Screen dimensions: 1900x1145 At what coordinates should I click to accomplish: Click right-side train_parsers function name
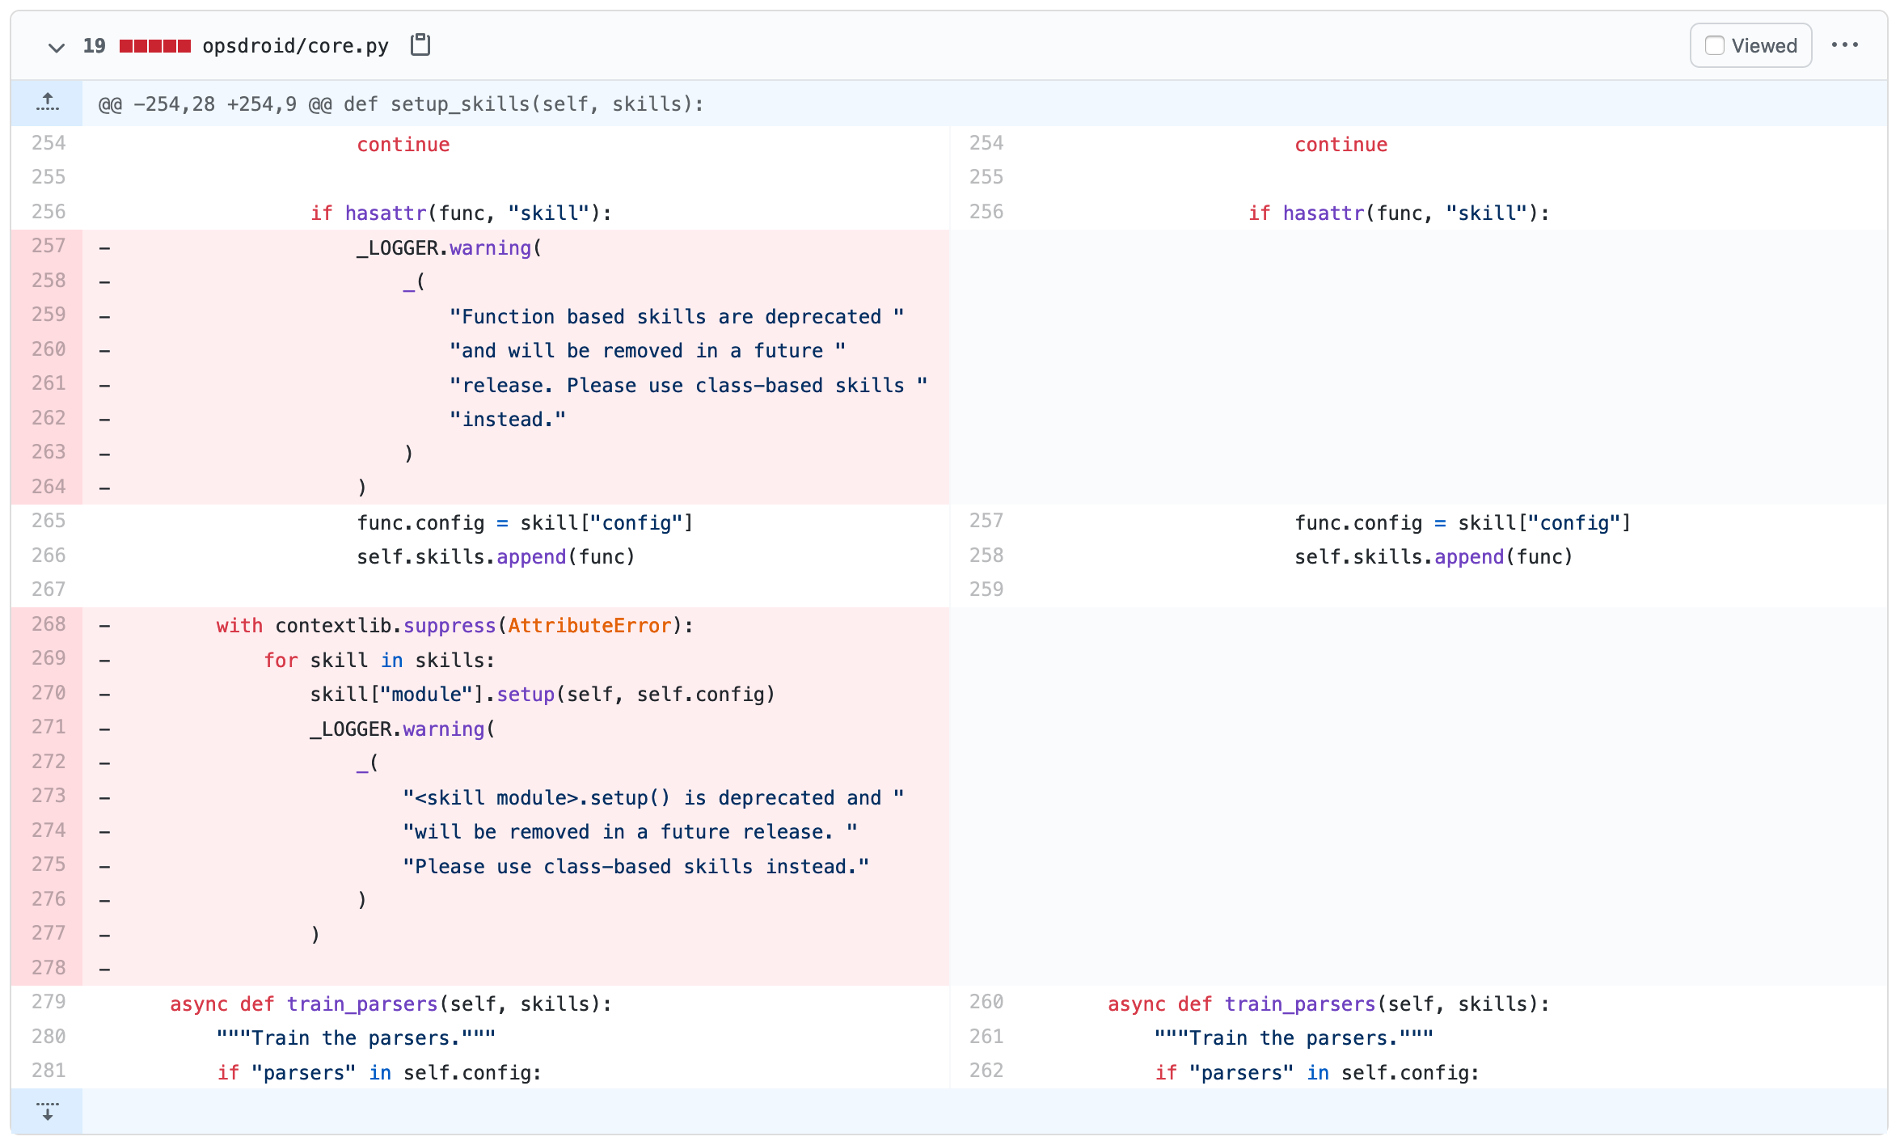coord(1299,1004)
